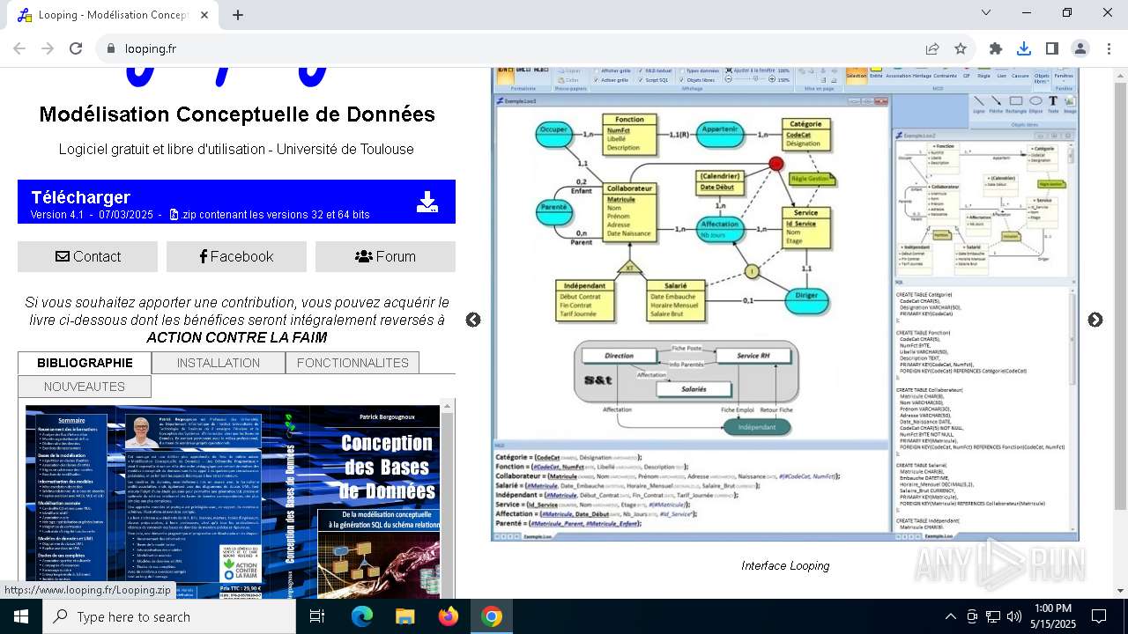
Task: Click the Télécharger download arrow icon
Action: [x=427, y=203]
